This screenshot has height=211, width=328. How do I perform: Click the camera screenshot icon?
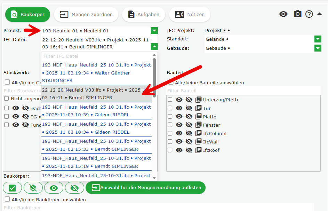tap(297, 14)
